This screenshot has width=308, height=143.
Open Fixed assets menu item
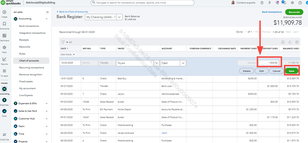[26, 82]
